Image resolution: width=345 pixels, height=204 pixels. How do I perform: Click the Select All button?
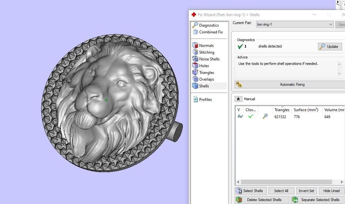pyautogui.click(x=281, y=191)
